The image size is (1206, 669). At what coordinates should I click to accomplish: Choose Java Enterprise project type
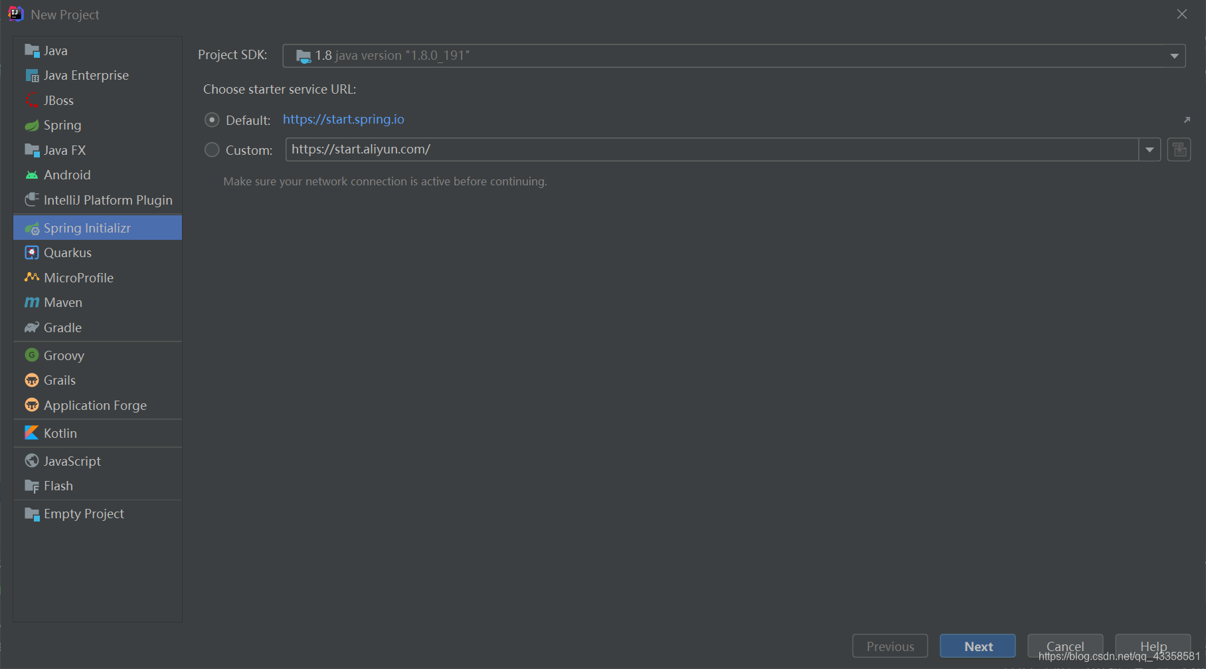pyautogui.click(x=86, y=76)
